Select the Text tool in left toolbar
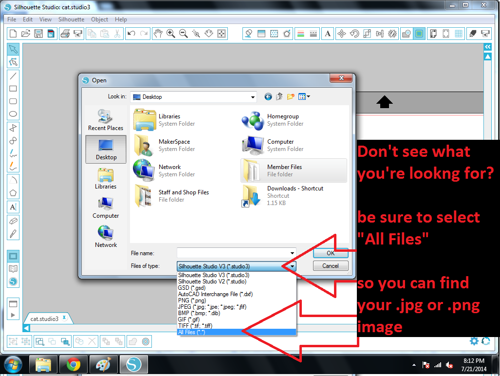This screenshot has width=500, height=376. tap(13, 207)
